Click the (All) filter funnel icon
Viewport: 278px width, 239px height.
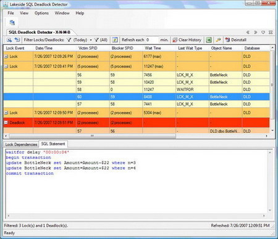[96, 40]
